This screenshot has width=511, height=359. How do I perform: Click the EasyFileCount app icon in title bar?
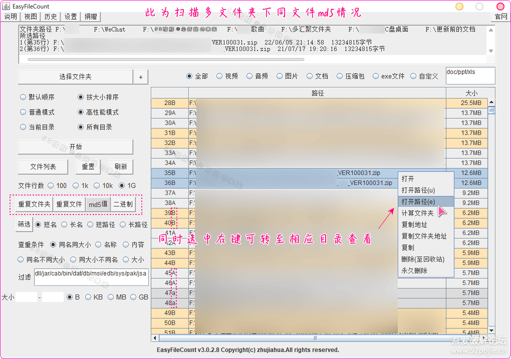coord(7,6)
